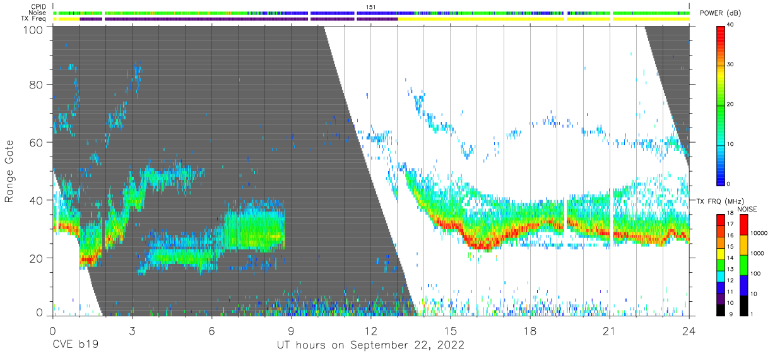Click the 80 tick on the Range Gate axis
Image resolution: width=775 pixels, height=358 pixels.
coord(36,84)
